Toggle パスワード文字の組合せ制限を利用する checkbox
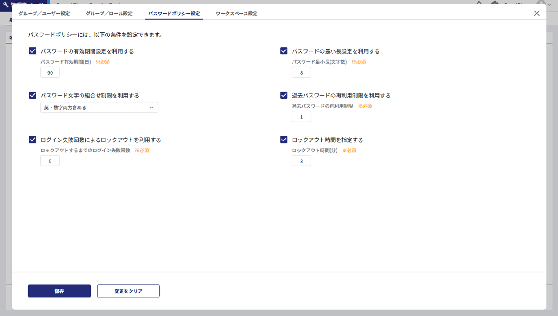558x316 pixels. [x=33, y=95]
